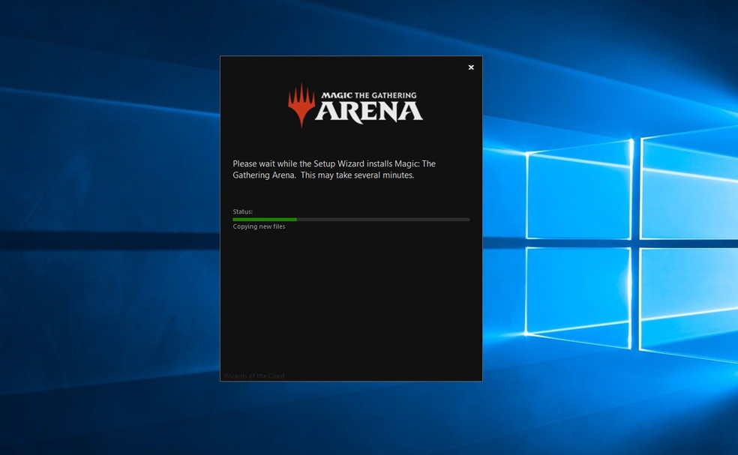The image size is (738, 455).
Task: Click the 'Please wait while the Setup Wizard' message
Action: 334,169
